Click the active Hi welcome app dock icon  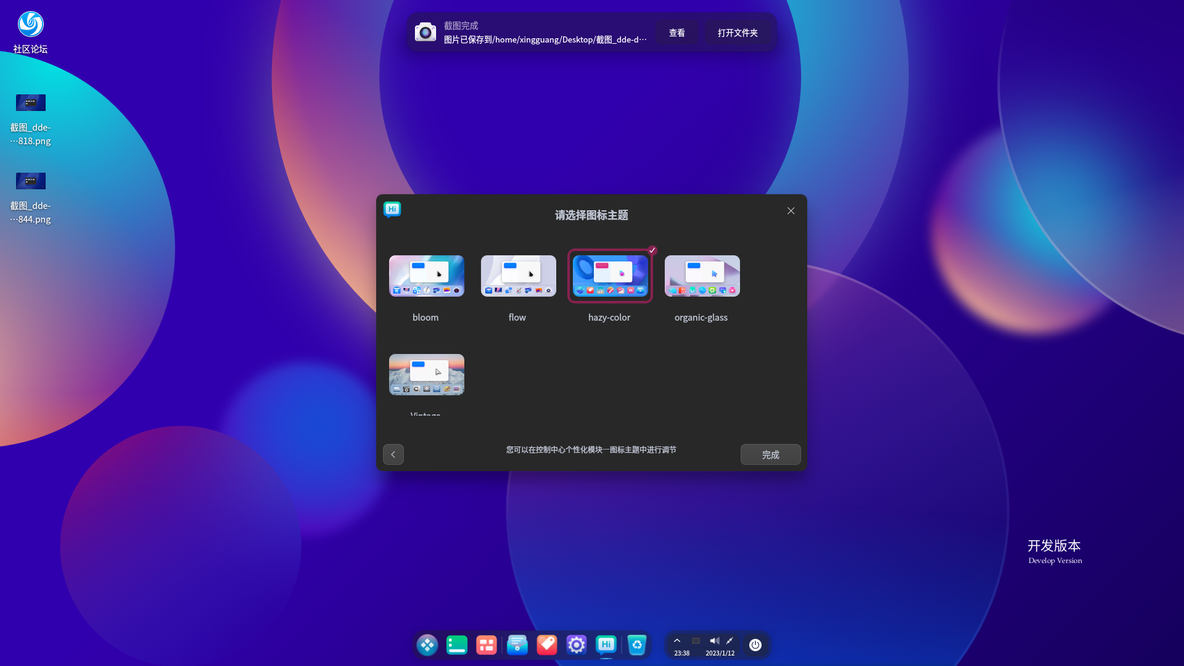606,645
